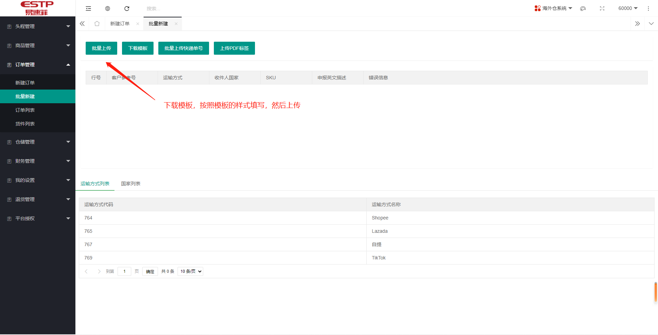Go to next page with pagination right arrow
This screenshot has width=658, height=335.
pyautogui.click(x=99, y=271)
